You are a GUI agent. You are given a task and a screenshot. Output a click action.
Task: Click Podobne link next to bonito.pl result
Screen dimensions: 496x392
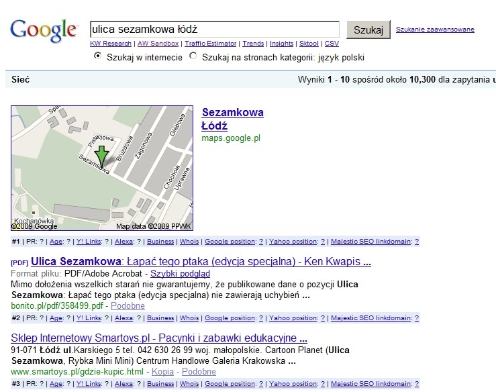[x=128, y=305]
